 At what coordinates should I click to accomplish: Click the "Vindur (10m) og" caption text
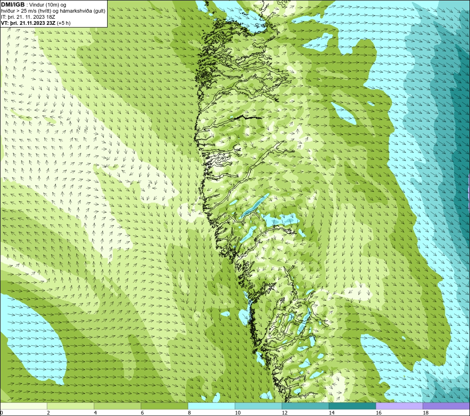(x=48, y=5)
